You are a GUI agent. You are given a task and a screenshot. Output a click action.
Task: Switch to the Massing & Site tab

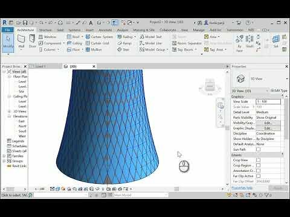click(144, 30)
